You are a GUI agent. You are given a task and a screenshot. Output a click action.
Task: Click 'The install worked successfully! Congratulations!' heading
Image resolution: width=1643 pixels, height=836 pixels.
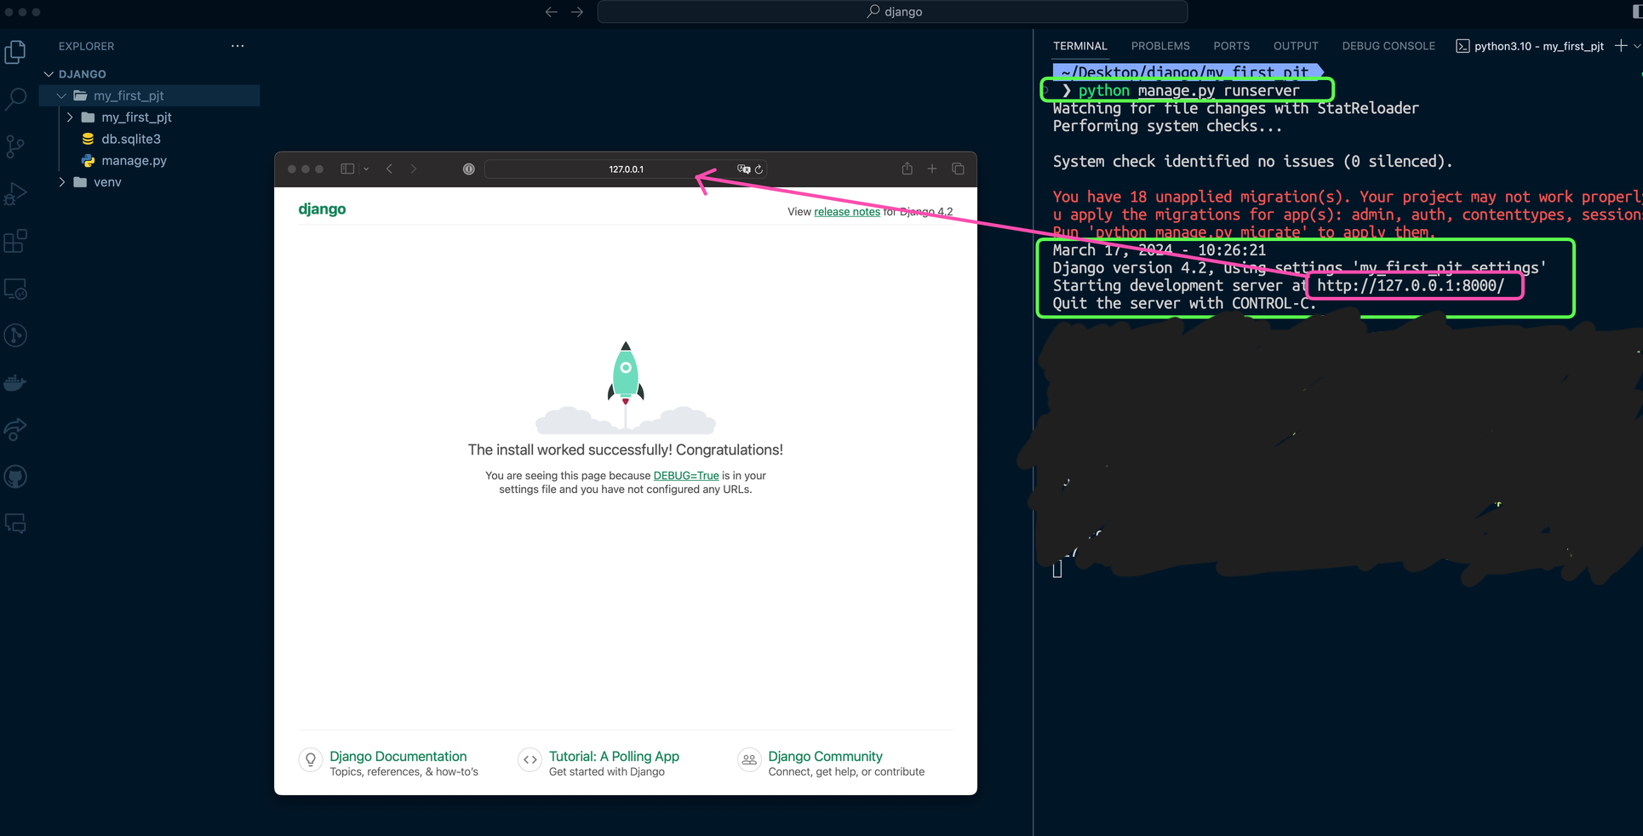click(626, 449)
